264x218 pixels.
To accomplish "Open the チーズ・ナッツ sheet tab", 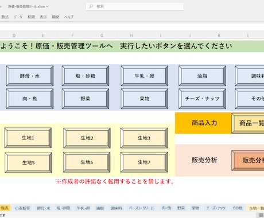I will (216, 208).
